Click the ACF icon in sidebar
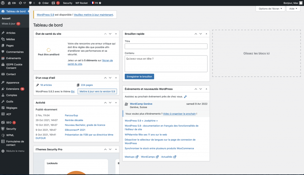Screen dimensions: 304x175 [x=3, y=114]
